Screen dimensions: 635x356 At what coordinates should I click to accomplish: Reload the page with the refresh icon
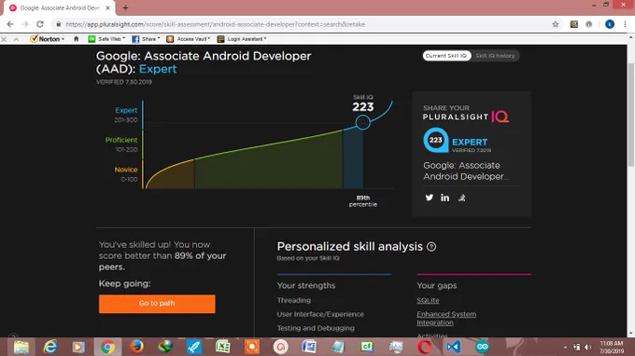pos(39,24)
